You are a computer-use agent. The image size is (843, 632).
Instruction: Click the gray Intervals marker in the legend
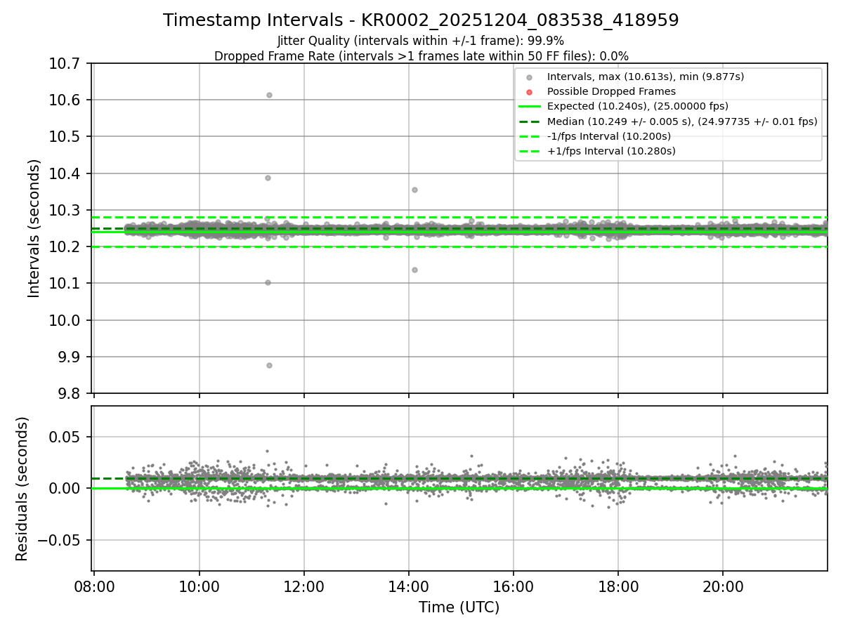coord(530,77)
